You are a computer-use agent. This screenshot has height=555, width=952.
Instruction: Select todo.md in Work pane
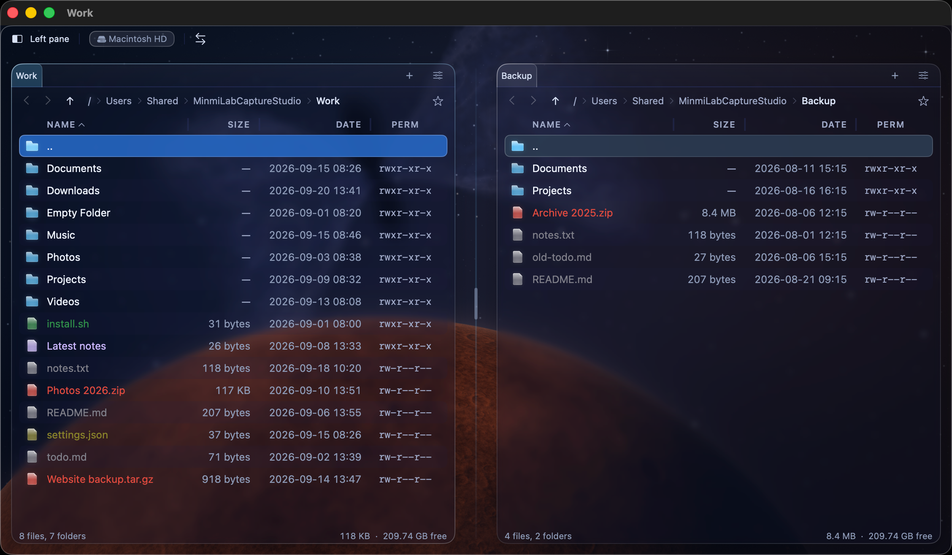click(233, 457)
